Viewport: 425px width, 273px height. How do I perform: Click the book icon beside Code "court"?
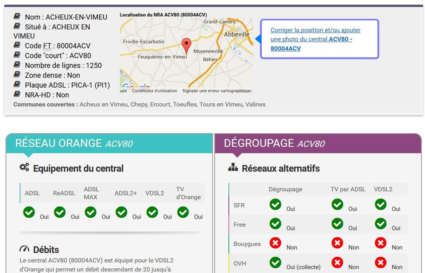[17, 55]
